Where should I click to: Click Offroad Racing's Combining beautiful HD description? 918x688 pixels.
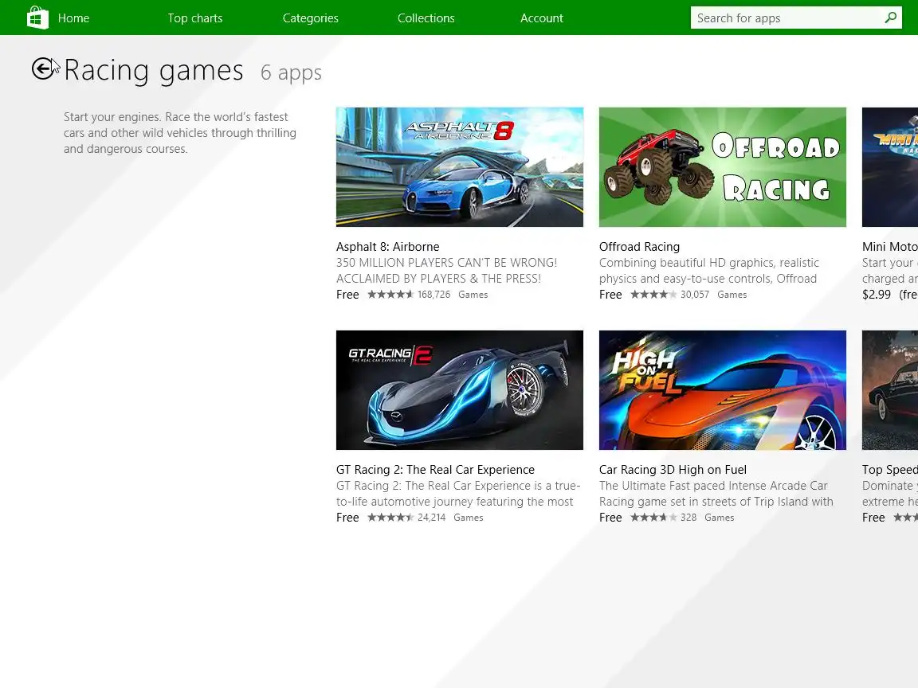[x=709, y=270]
